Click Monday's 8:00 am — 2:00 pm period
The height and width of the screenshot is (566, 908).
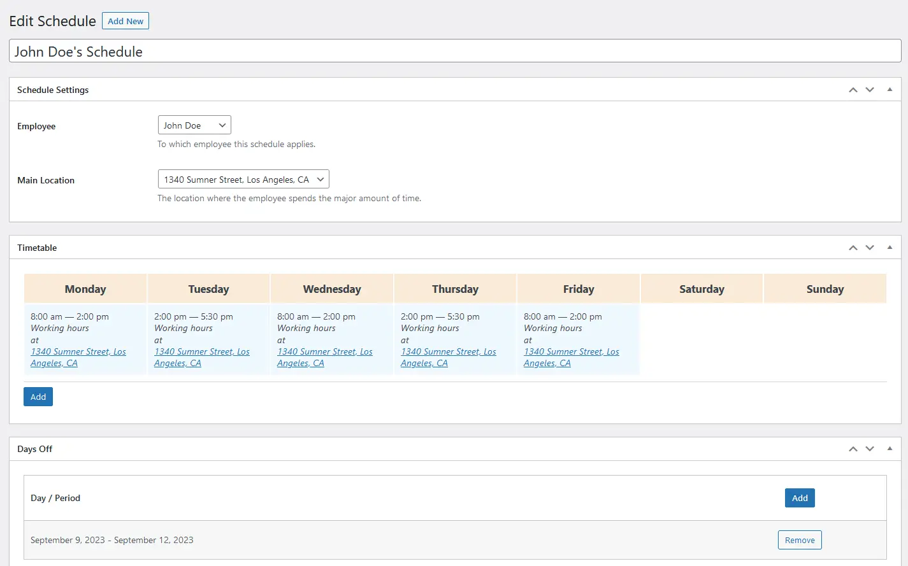point(69,316)
